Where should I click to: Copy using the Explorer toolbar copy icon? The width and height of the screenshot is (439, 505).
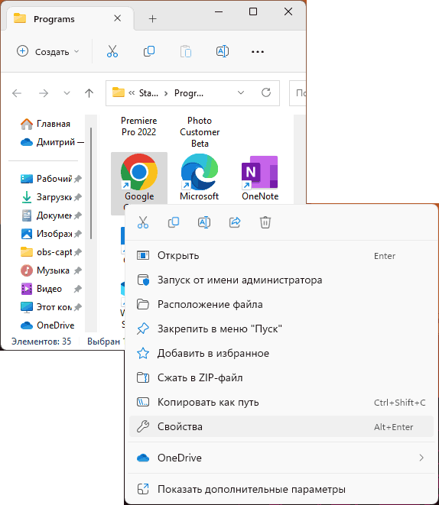click(x=149, y=51)
